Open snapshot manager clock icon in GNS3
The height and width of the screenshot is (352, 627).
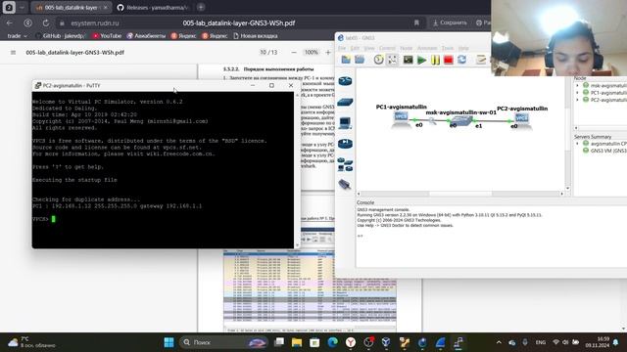pos(378,60)
